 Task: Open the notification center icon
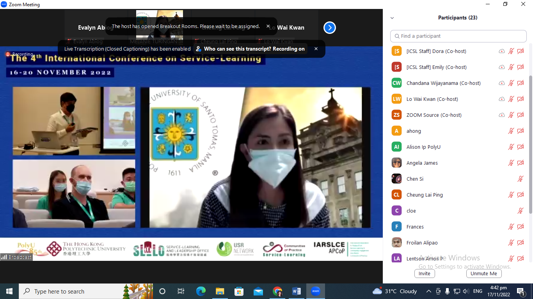[x=521, y=291]
